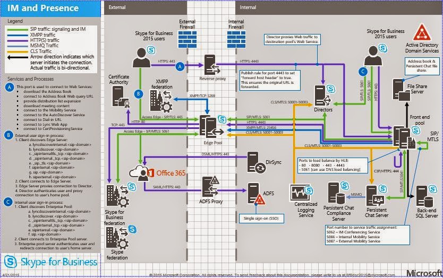Click the Microsoft logo text at bottom right
The image size is (443, 278).
point(424,273)
